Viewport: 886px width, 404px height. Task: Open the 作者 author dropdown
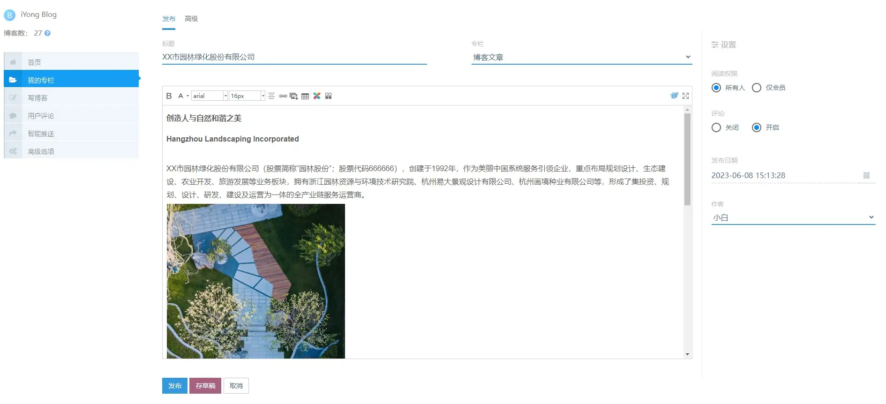(x=793, y=217)
